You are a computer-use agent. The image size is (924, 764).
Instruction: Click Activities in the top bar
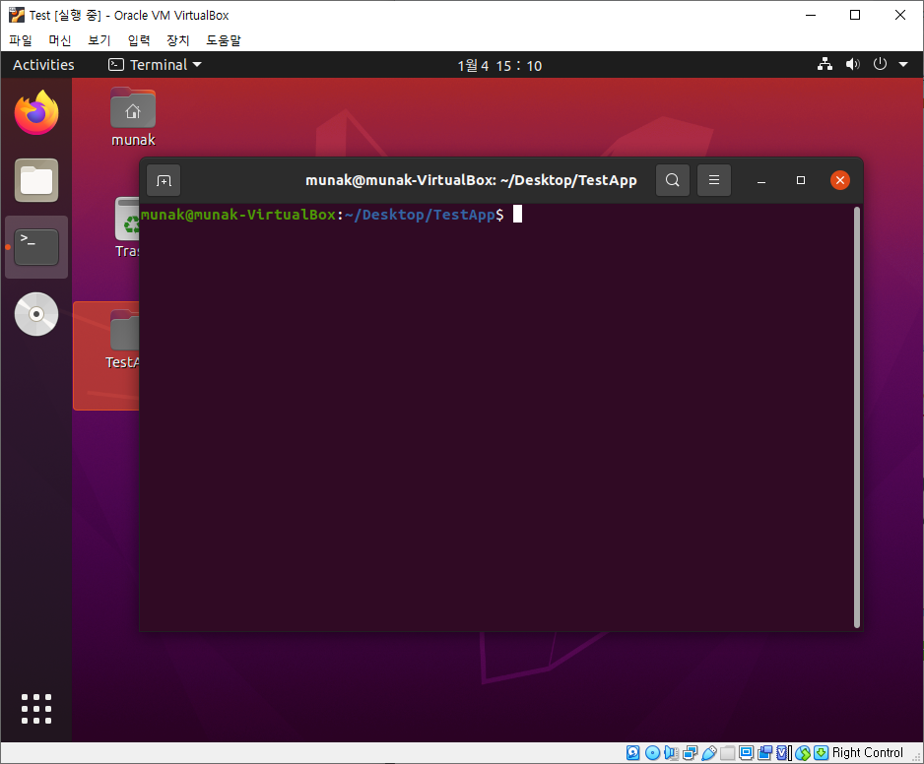(x=43, y=65)
